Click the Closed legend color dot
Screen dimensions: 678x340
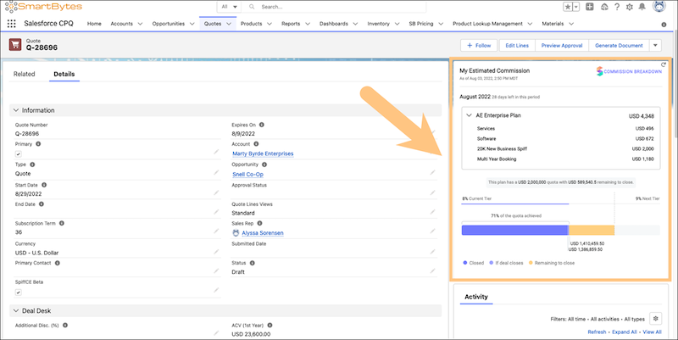[x=464, y=263]
